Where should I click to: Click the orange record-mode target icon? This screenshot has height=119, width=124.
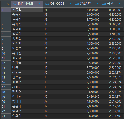point(8,4)
